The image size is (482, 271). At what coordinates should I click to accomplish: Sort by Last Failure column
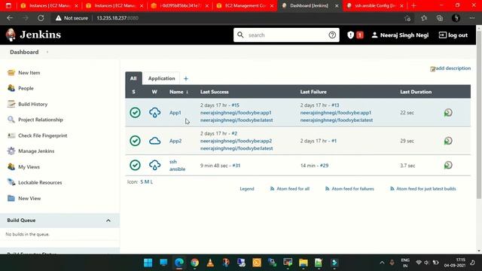click(x=313, y=92)
